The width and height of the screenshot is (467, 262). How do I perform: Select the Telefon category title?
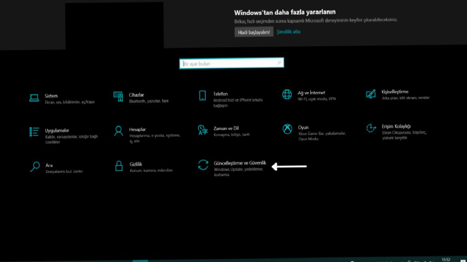tap(220, 94)
